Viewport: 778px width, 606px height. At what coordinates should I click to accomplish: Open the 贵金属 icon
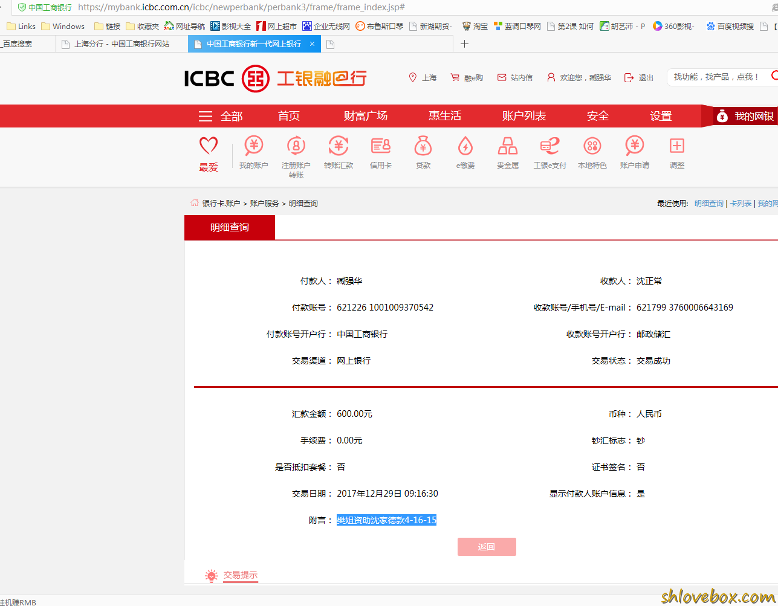(x=507, y=146)
